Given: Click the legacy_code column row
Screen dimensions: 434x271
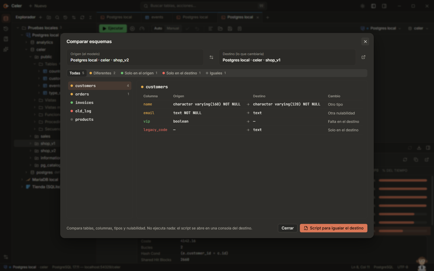Looking at the screenshot, I should (x=252, y=130).
